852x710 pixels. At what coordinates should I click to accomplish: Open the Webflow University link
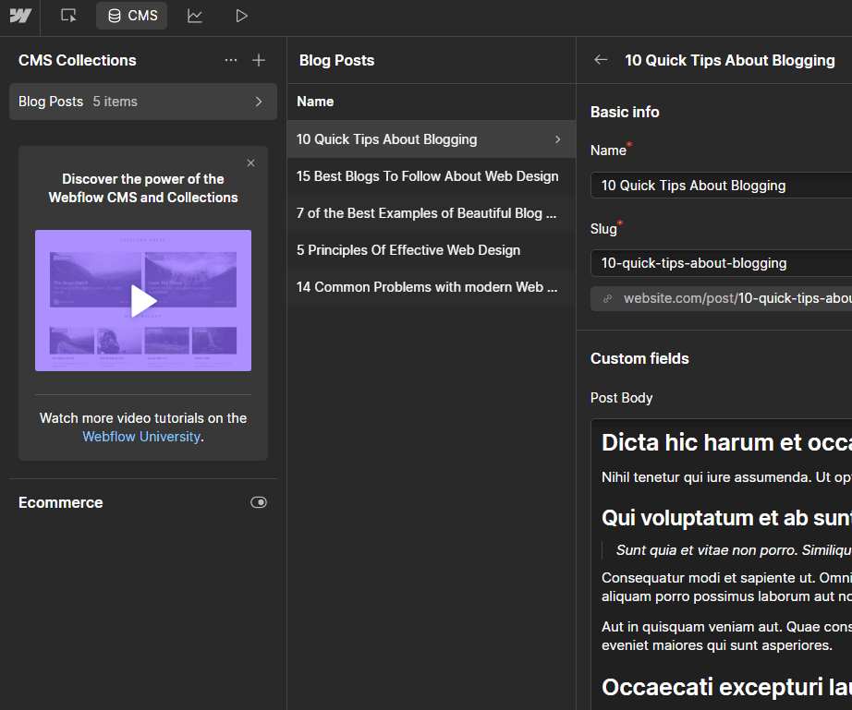pos(140,436)
